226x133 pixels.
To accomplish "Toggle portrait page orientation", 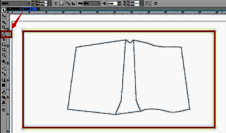I will 56,3.
